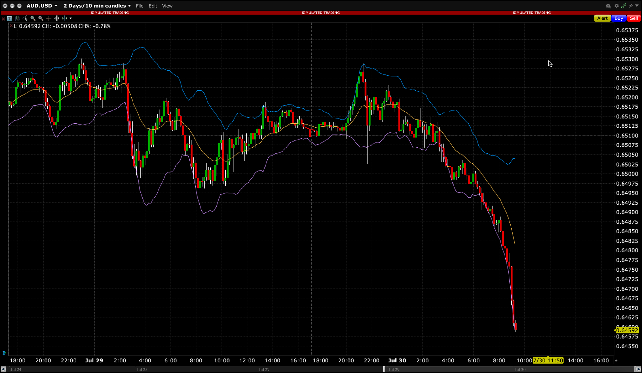Open the View menu
The image size is (642, 373).
[167, 6]
